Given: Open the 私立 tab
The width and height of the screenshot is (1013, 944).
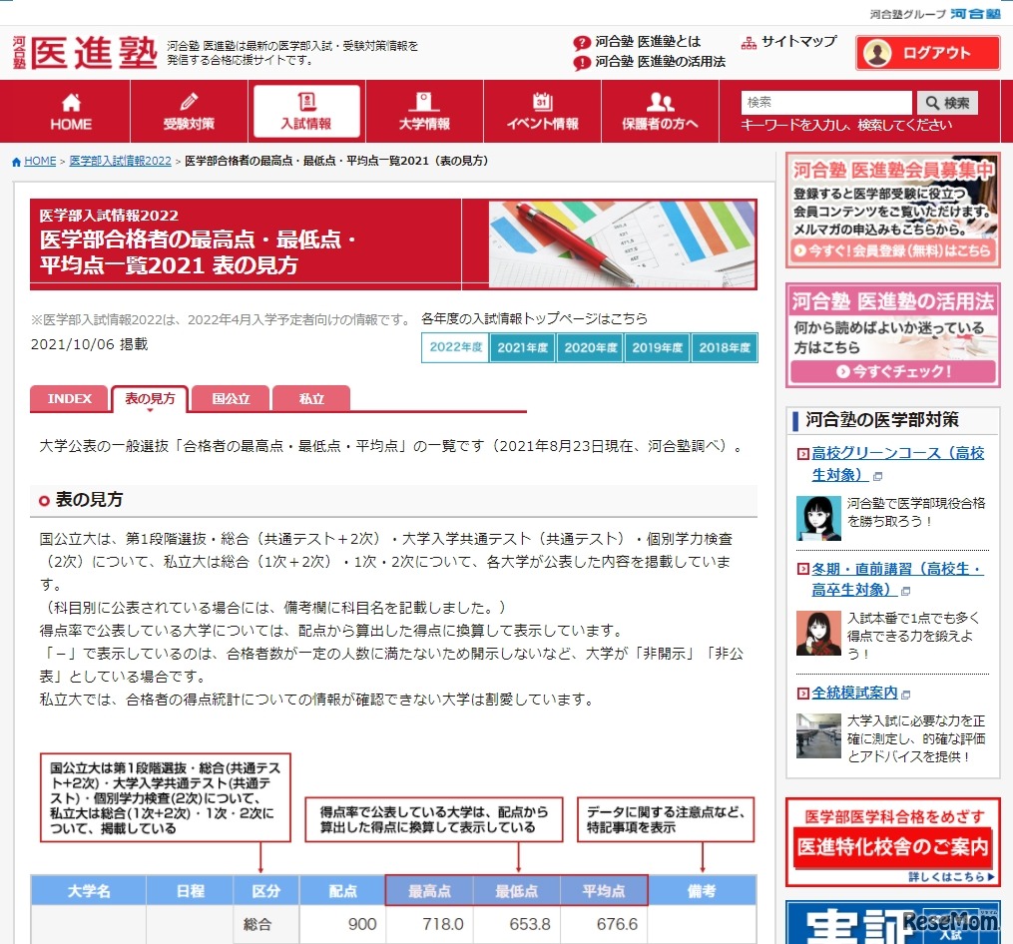Looking at the screenshot, I should coord(310,398).
